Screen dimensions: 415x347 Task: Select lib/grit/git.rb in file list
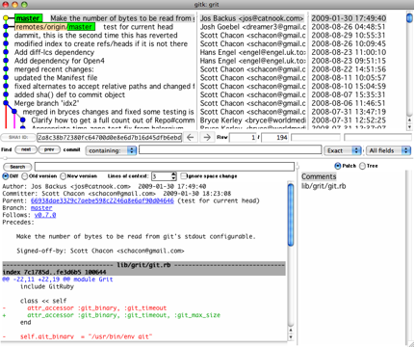point(324,186)
